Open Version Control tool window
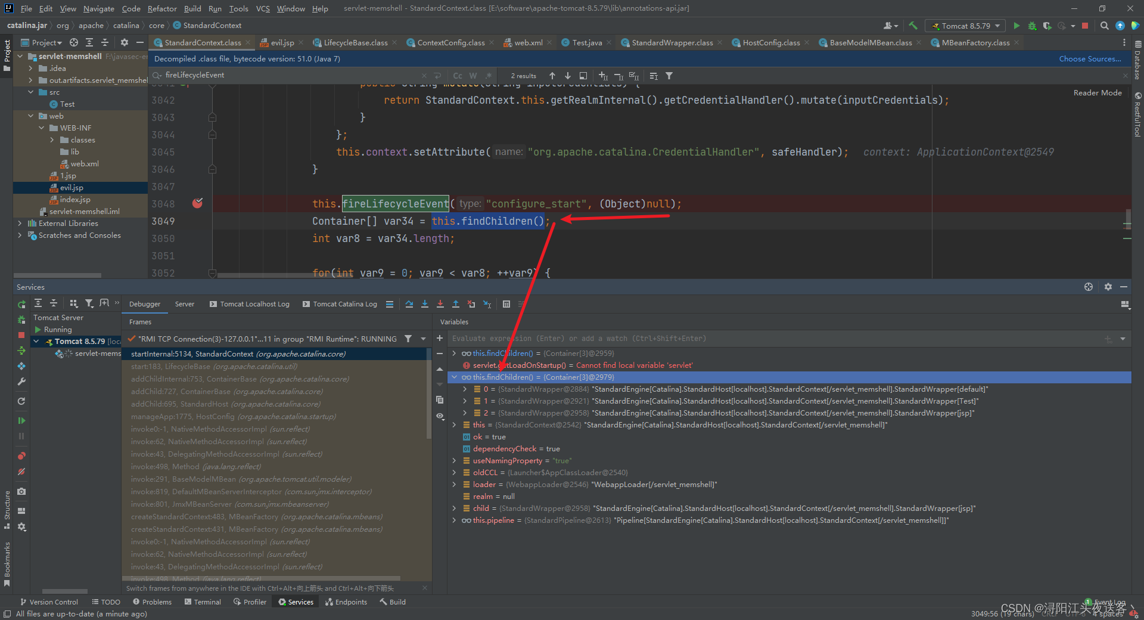The image size is (1144, 620). pos(49,602)
